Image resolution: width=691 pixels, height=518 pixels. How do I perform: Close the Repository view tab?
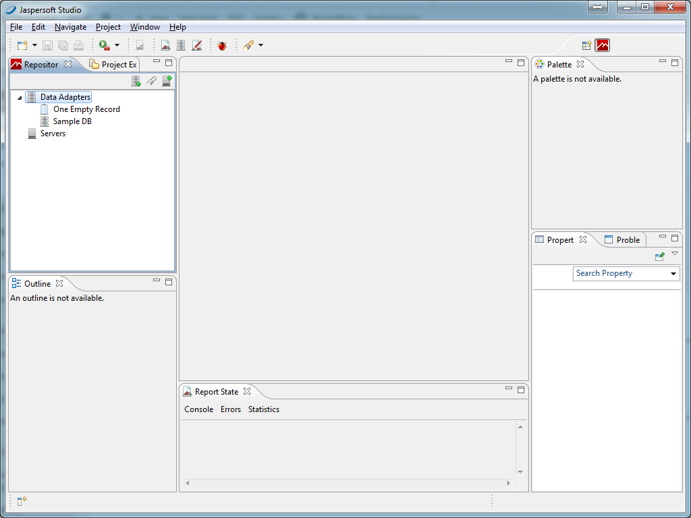pos(68,64)
